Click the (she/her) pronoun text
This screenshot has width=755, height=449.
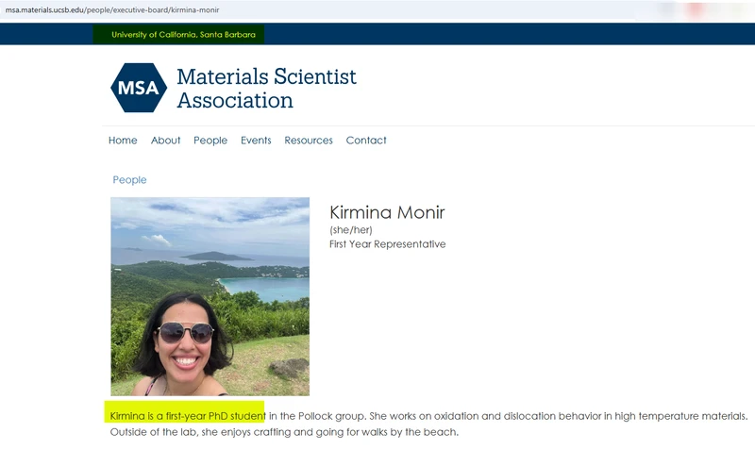coord(349,230)
